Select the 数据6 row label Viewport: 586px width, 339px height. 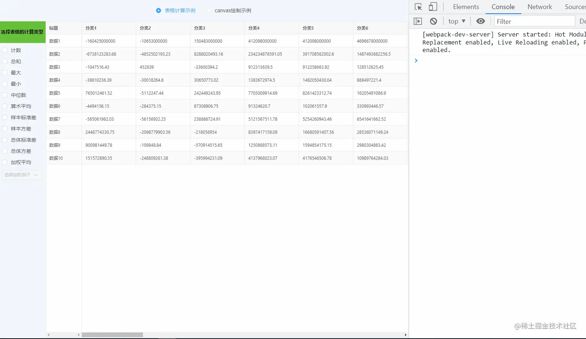point(55,106)
